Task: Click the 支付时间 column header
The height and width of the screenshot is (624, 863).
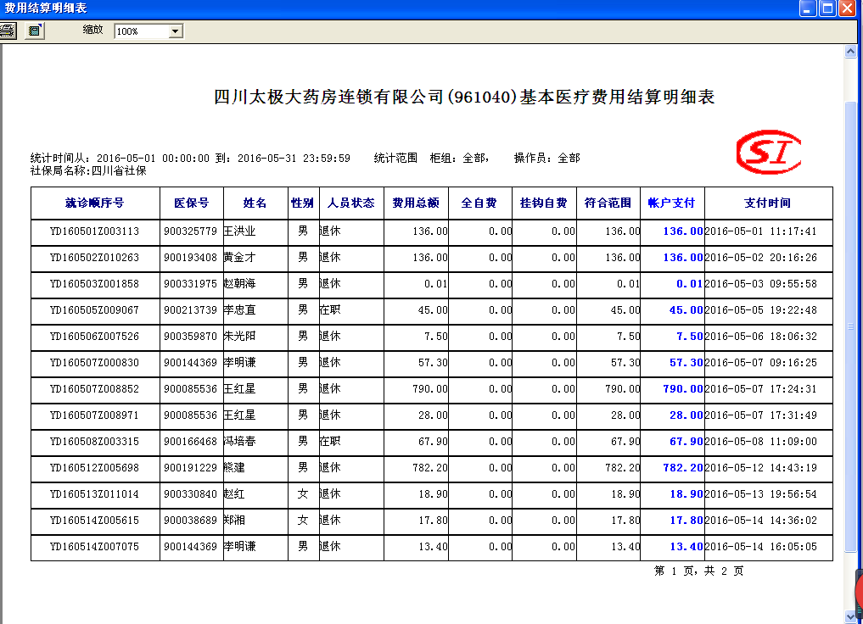Action: tap(768, 203)
